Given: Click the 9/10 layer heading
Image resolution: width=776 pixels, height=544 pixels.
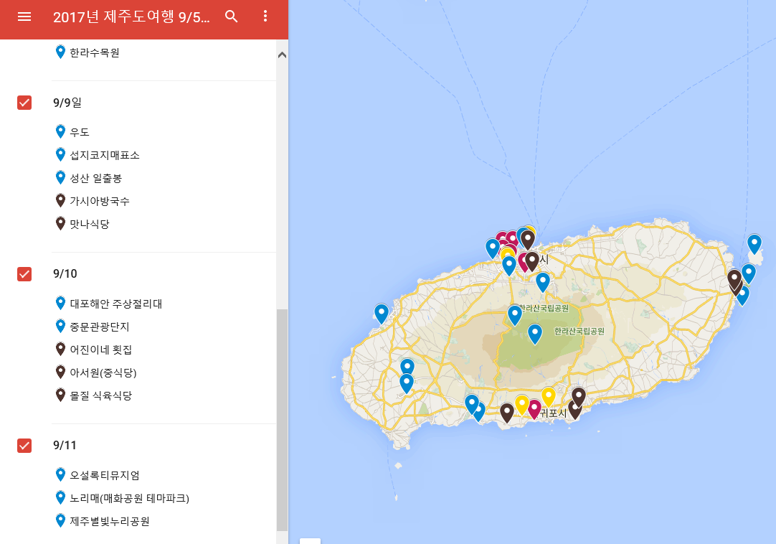Looking at the screenshot, I should (65, 274).
